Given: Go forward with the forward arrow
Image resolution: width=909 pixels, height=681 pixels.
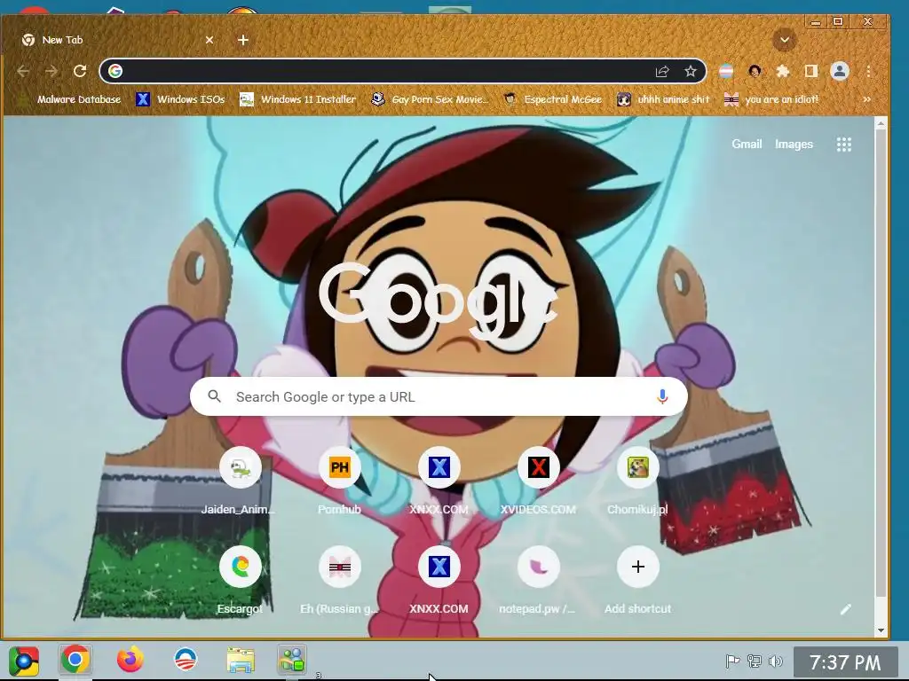Looking at the screenshot, I should click(51, 71).
